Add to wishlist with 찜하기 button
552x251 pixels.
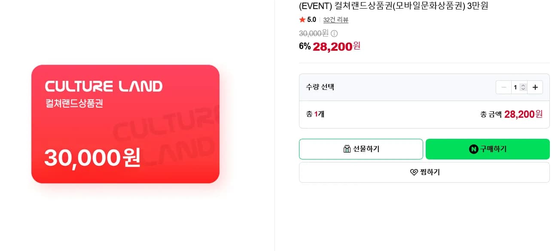[x=424, y=172]
